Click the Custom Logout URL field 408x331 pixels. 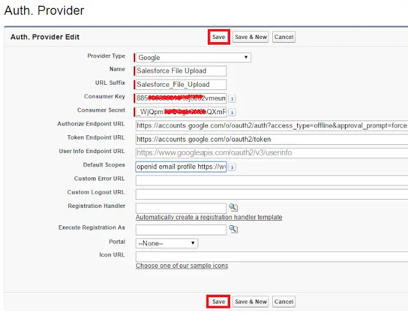[272, 195]
